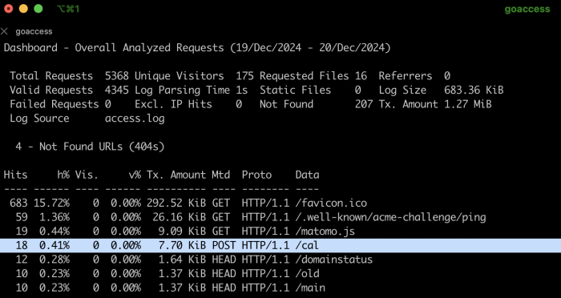Select the /.well-known/acme-challenge/ping row
The image size is (561, 298).
tap(280, 217)
